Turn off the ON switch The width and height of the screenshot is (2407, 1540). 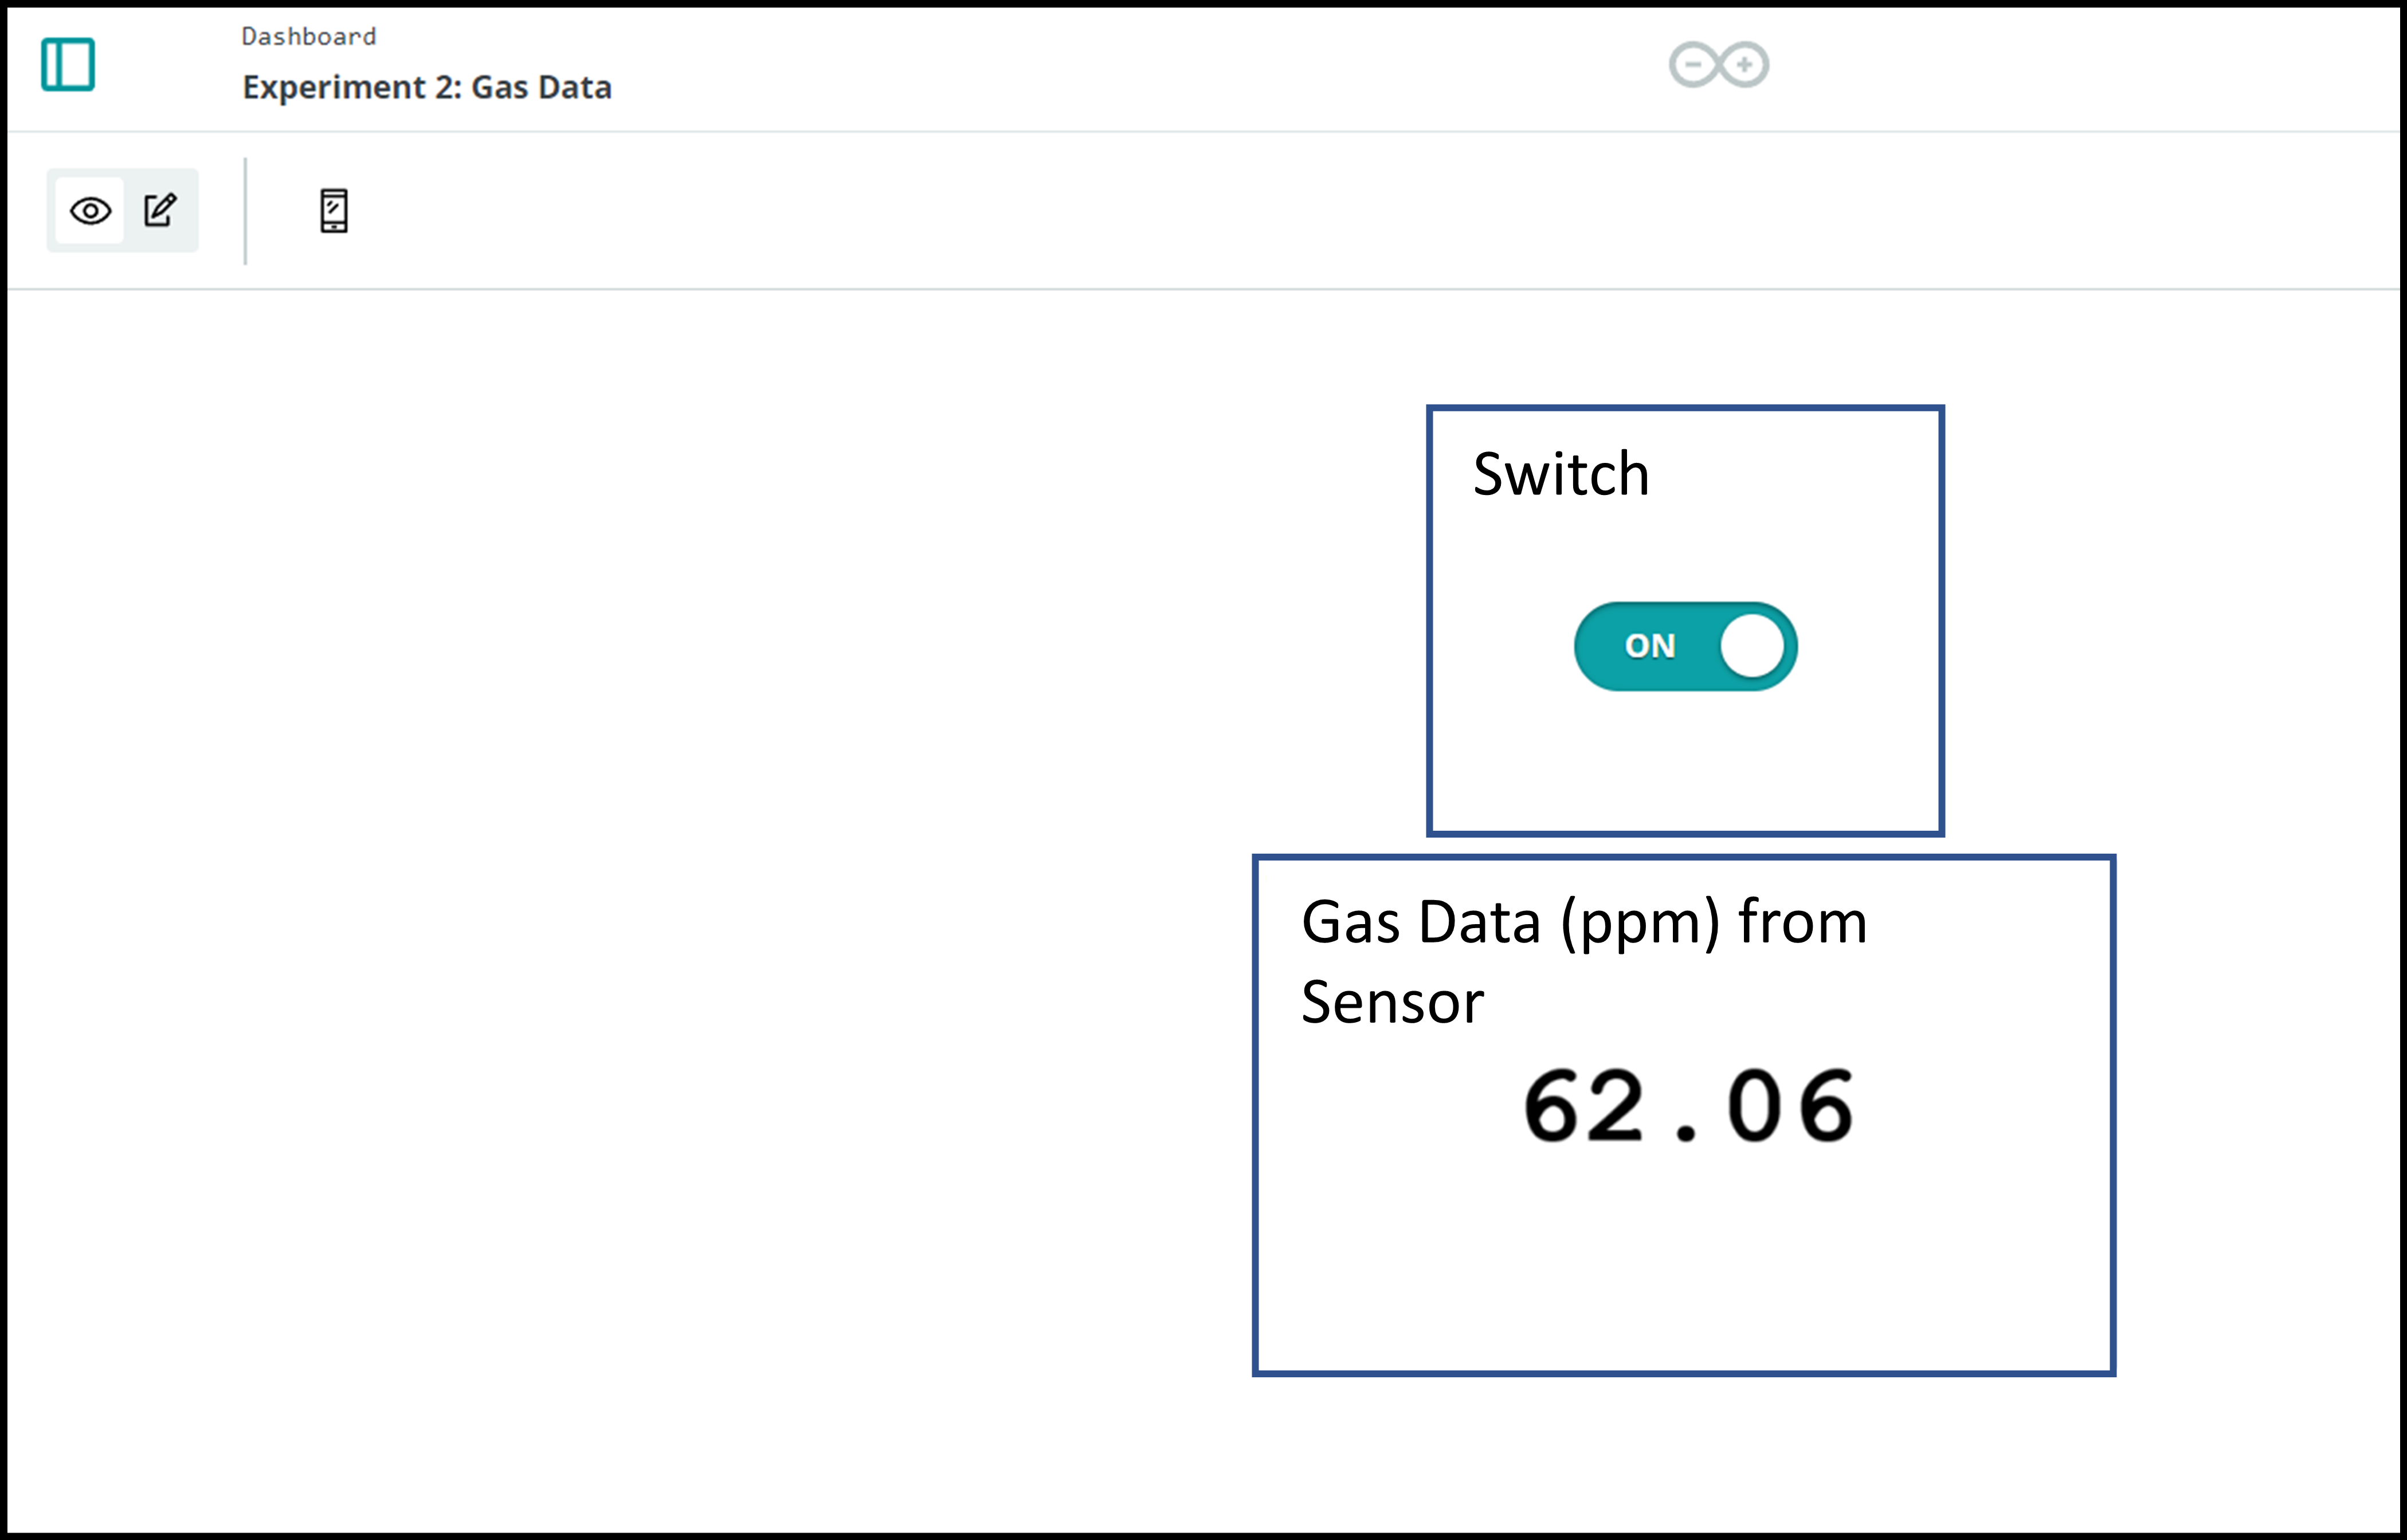1685,646
